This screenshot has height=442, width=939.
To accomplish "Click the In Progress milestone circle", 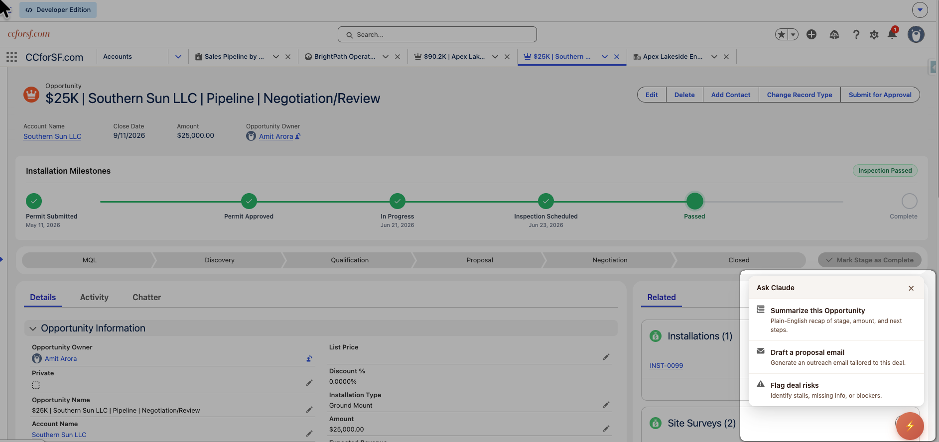I will pos(398,201).
